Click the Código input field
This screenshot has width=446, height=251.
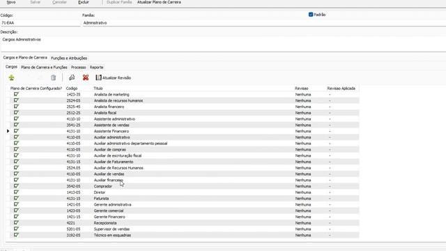(x=40, y=23)
